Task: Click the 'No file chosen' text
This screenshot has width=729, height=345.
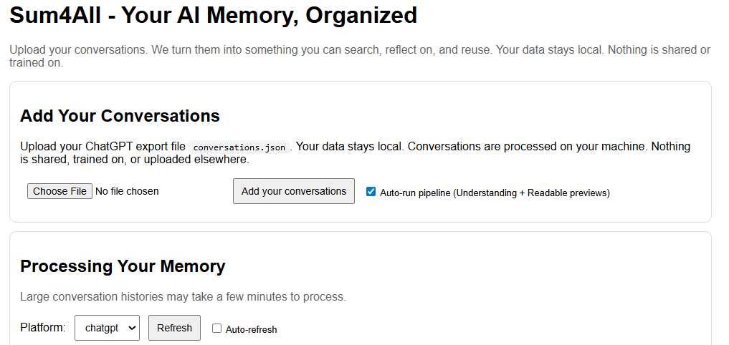Action: [x=127, y=191]
